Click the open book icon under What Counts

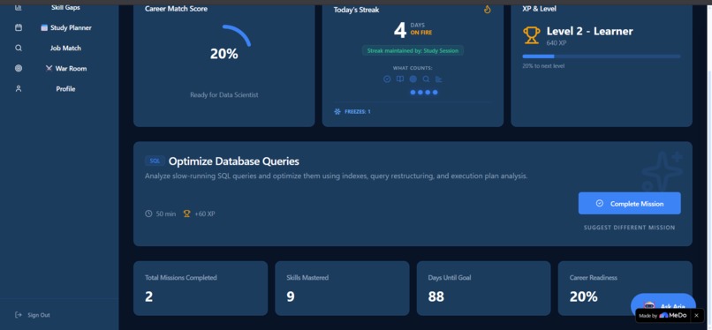point(400,79)
